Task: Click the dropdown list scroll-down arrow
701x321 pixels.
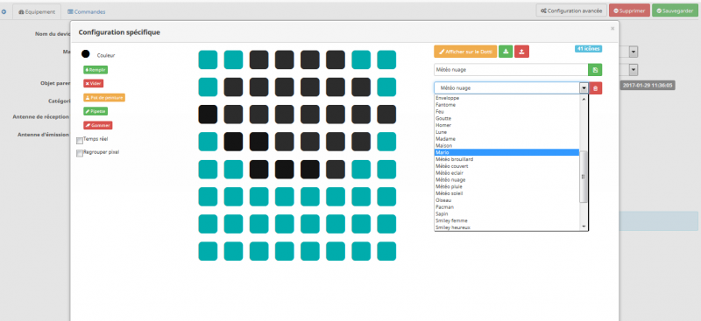Action: click(584, 227)
